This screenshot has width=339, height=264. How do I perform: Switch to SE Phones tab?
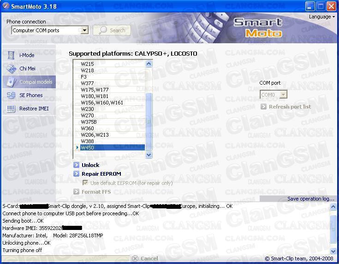click(x=29, y=95)
